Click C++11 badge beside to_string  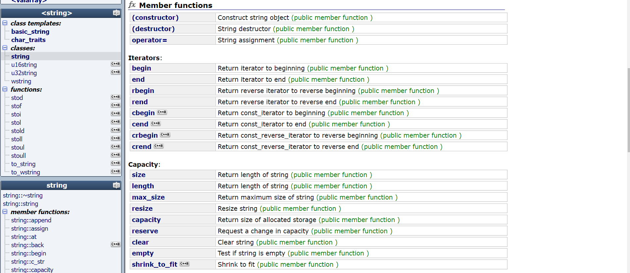pos(116,163)
